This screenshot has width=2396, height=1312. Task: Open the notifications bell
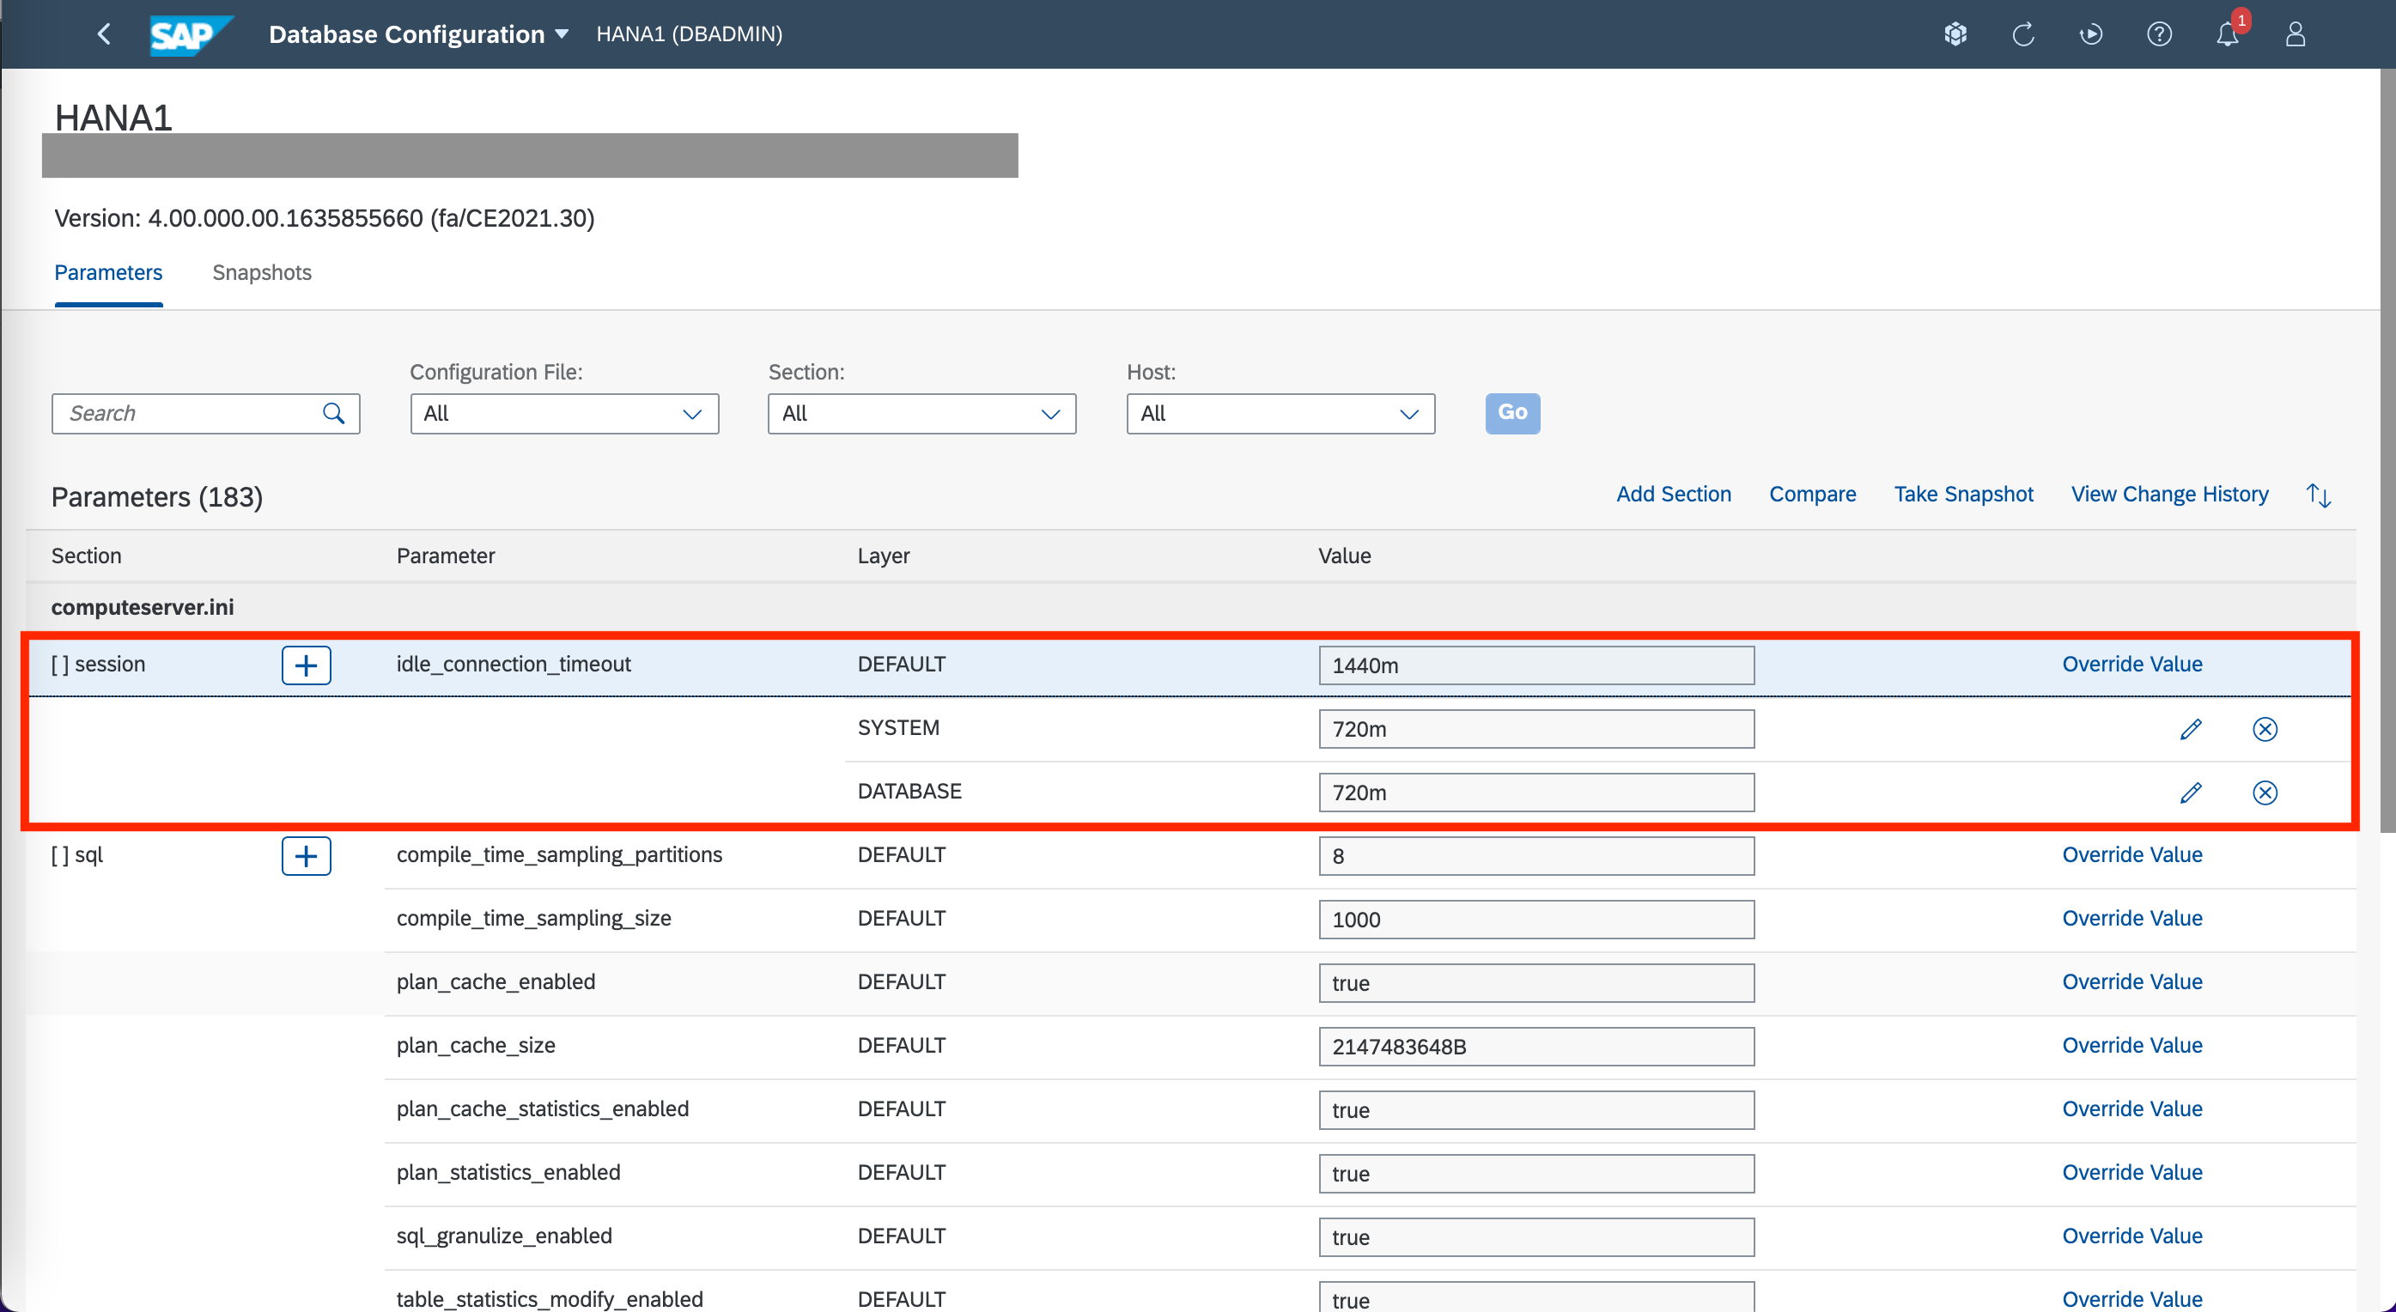[2227, 34]
